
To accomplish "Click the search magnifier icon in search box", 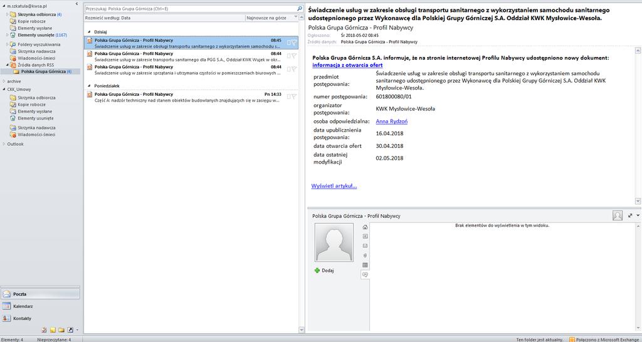I will [300, 8].
